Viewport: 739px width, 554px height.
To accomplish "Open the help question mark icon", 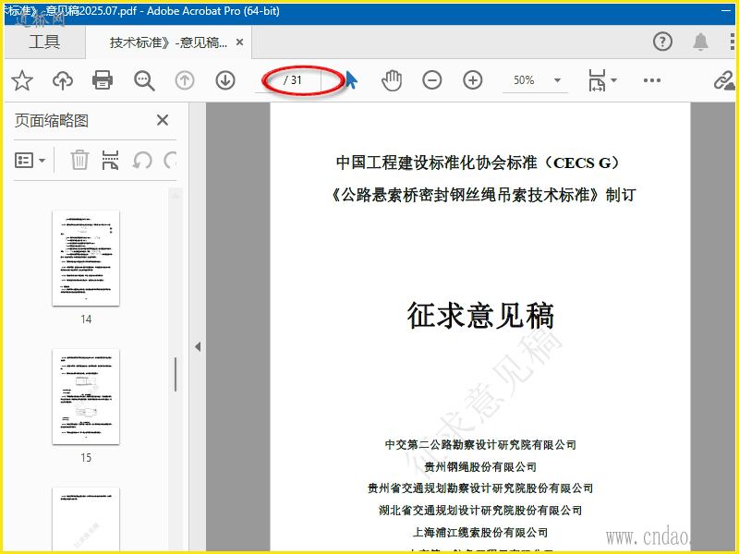I will click(662, 42).
